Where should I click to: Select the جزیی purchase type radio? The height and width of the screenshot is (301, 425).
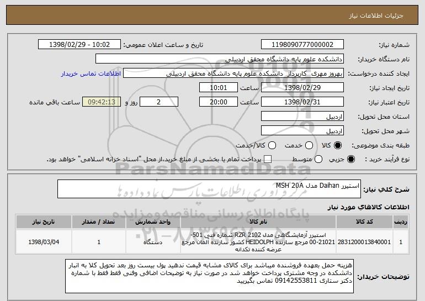350,160
